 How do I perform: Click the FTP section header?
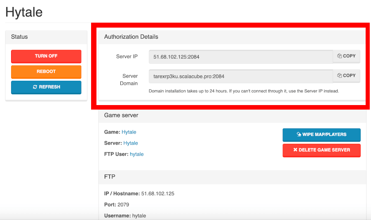(x=110, y=177)
